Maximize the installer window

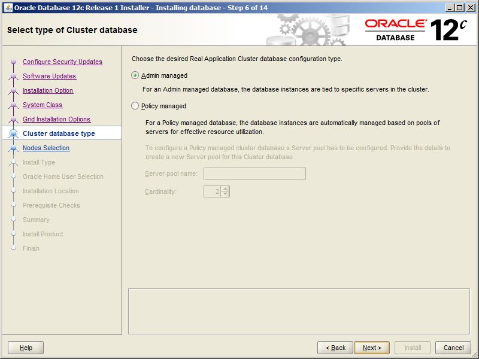(x=460, y=8)
